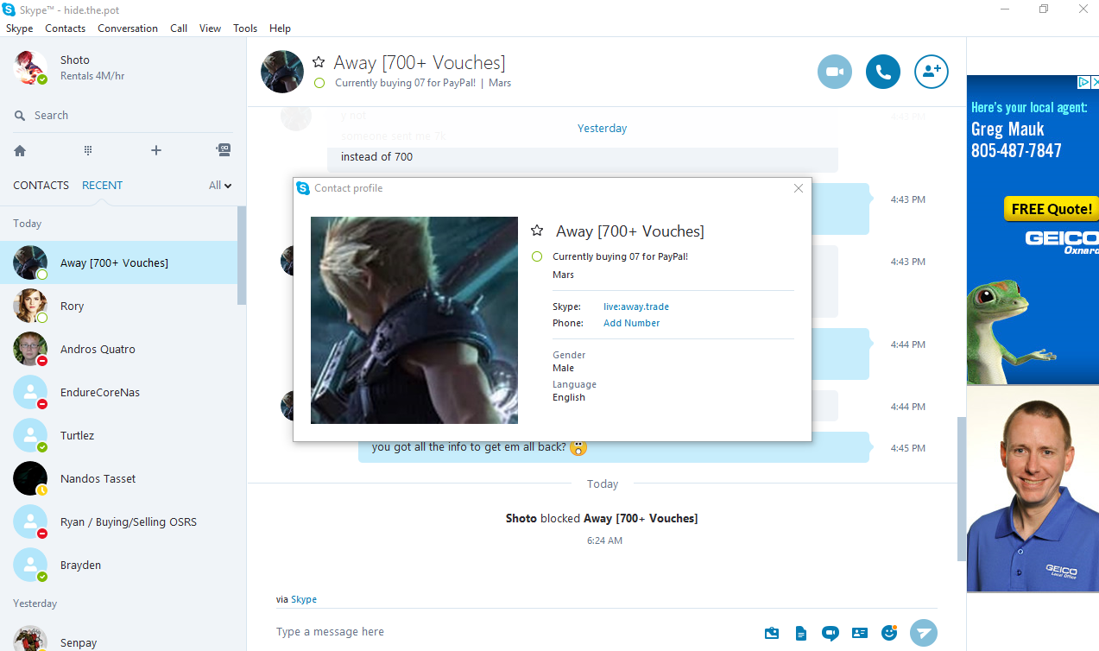Open conversation with Ryan / Buying/Selling OSRS
This screenshot has width=1099, height=651.
(x=118, y=521)
